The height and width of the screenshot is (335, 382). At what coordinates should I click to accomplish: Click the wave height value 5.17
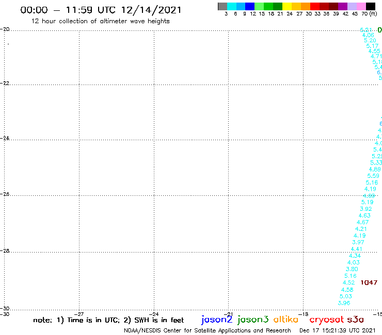(x=372, y=46)
